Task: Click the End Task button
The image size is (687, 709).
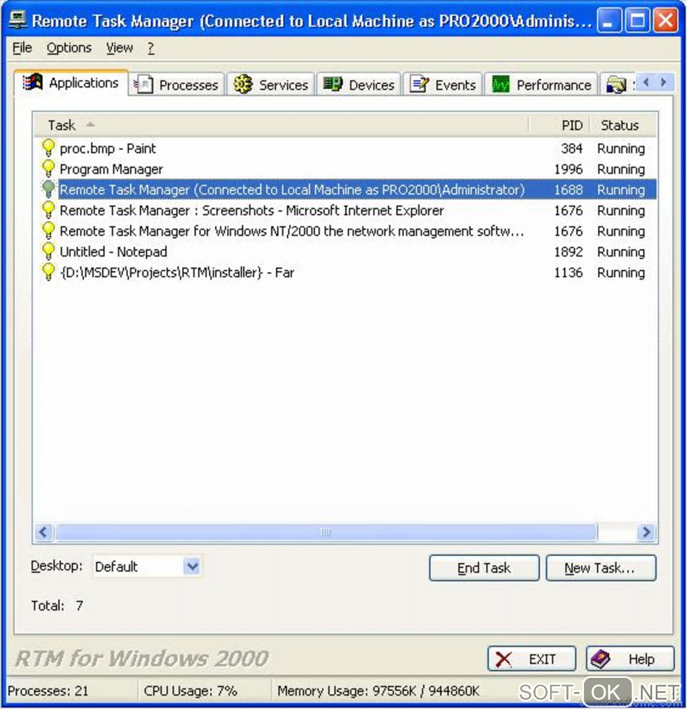Action: click(484, 568)
